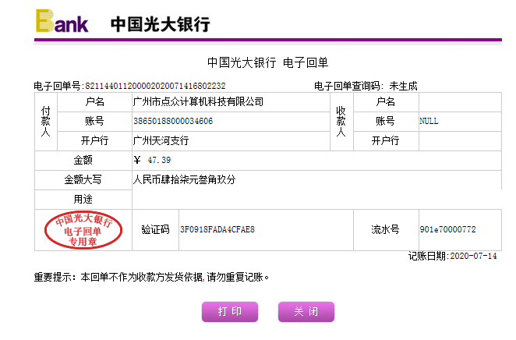The image size is (516, 340).
Task: Click the purple 打印 print button
Action: click(229, 312)
